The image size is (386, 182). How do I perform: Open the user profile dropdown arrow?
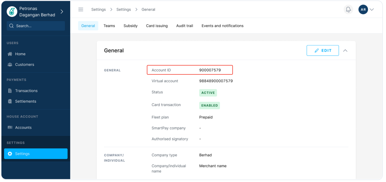[x=372, y=9]
